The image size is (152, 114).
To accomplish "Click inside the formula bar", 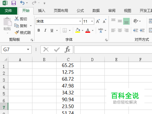I will [113, 50].
